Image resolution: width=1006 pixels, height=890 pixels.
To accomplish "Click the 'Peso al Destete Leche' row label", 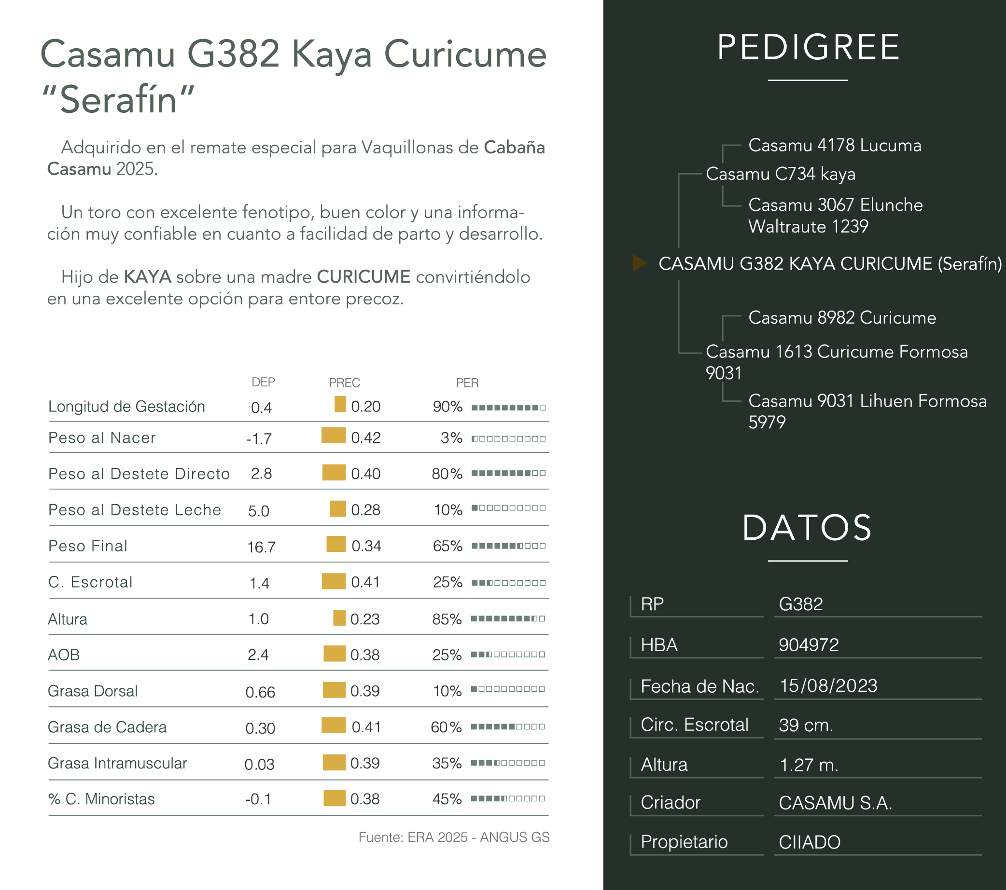I will point(134,510).
